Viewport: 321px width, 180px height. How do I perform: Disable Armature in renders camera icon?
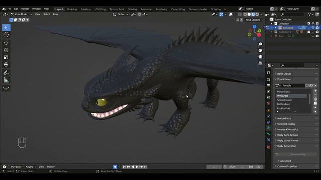coord(317,28)
